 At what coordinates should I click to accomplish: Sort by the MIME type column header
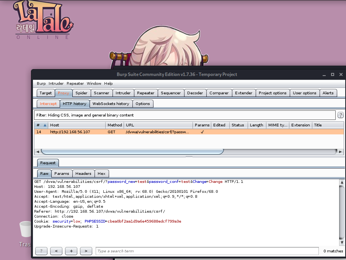(x=277, y=125)
